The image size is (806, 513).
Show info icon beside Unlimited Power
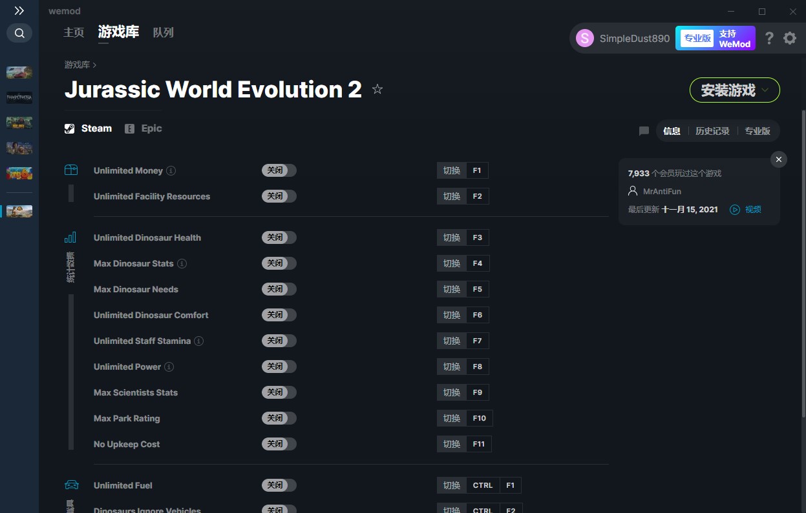point(169,367)
